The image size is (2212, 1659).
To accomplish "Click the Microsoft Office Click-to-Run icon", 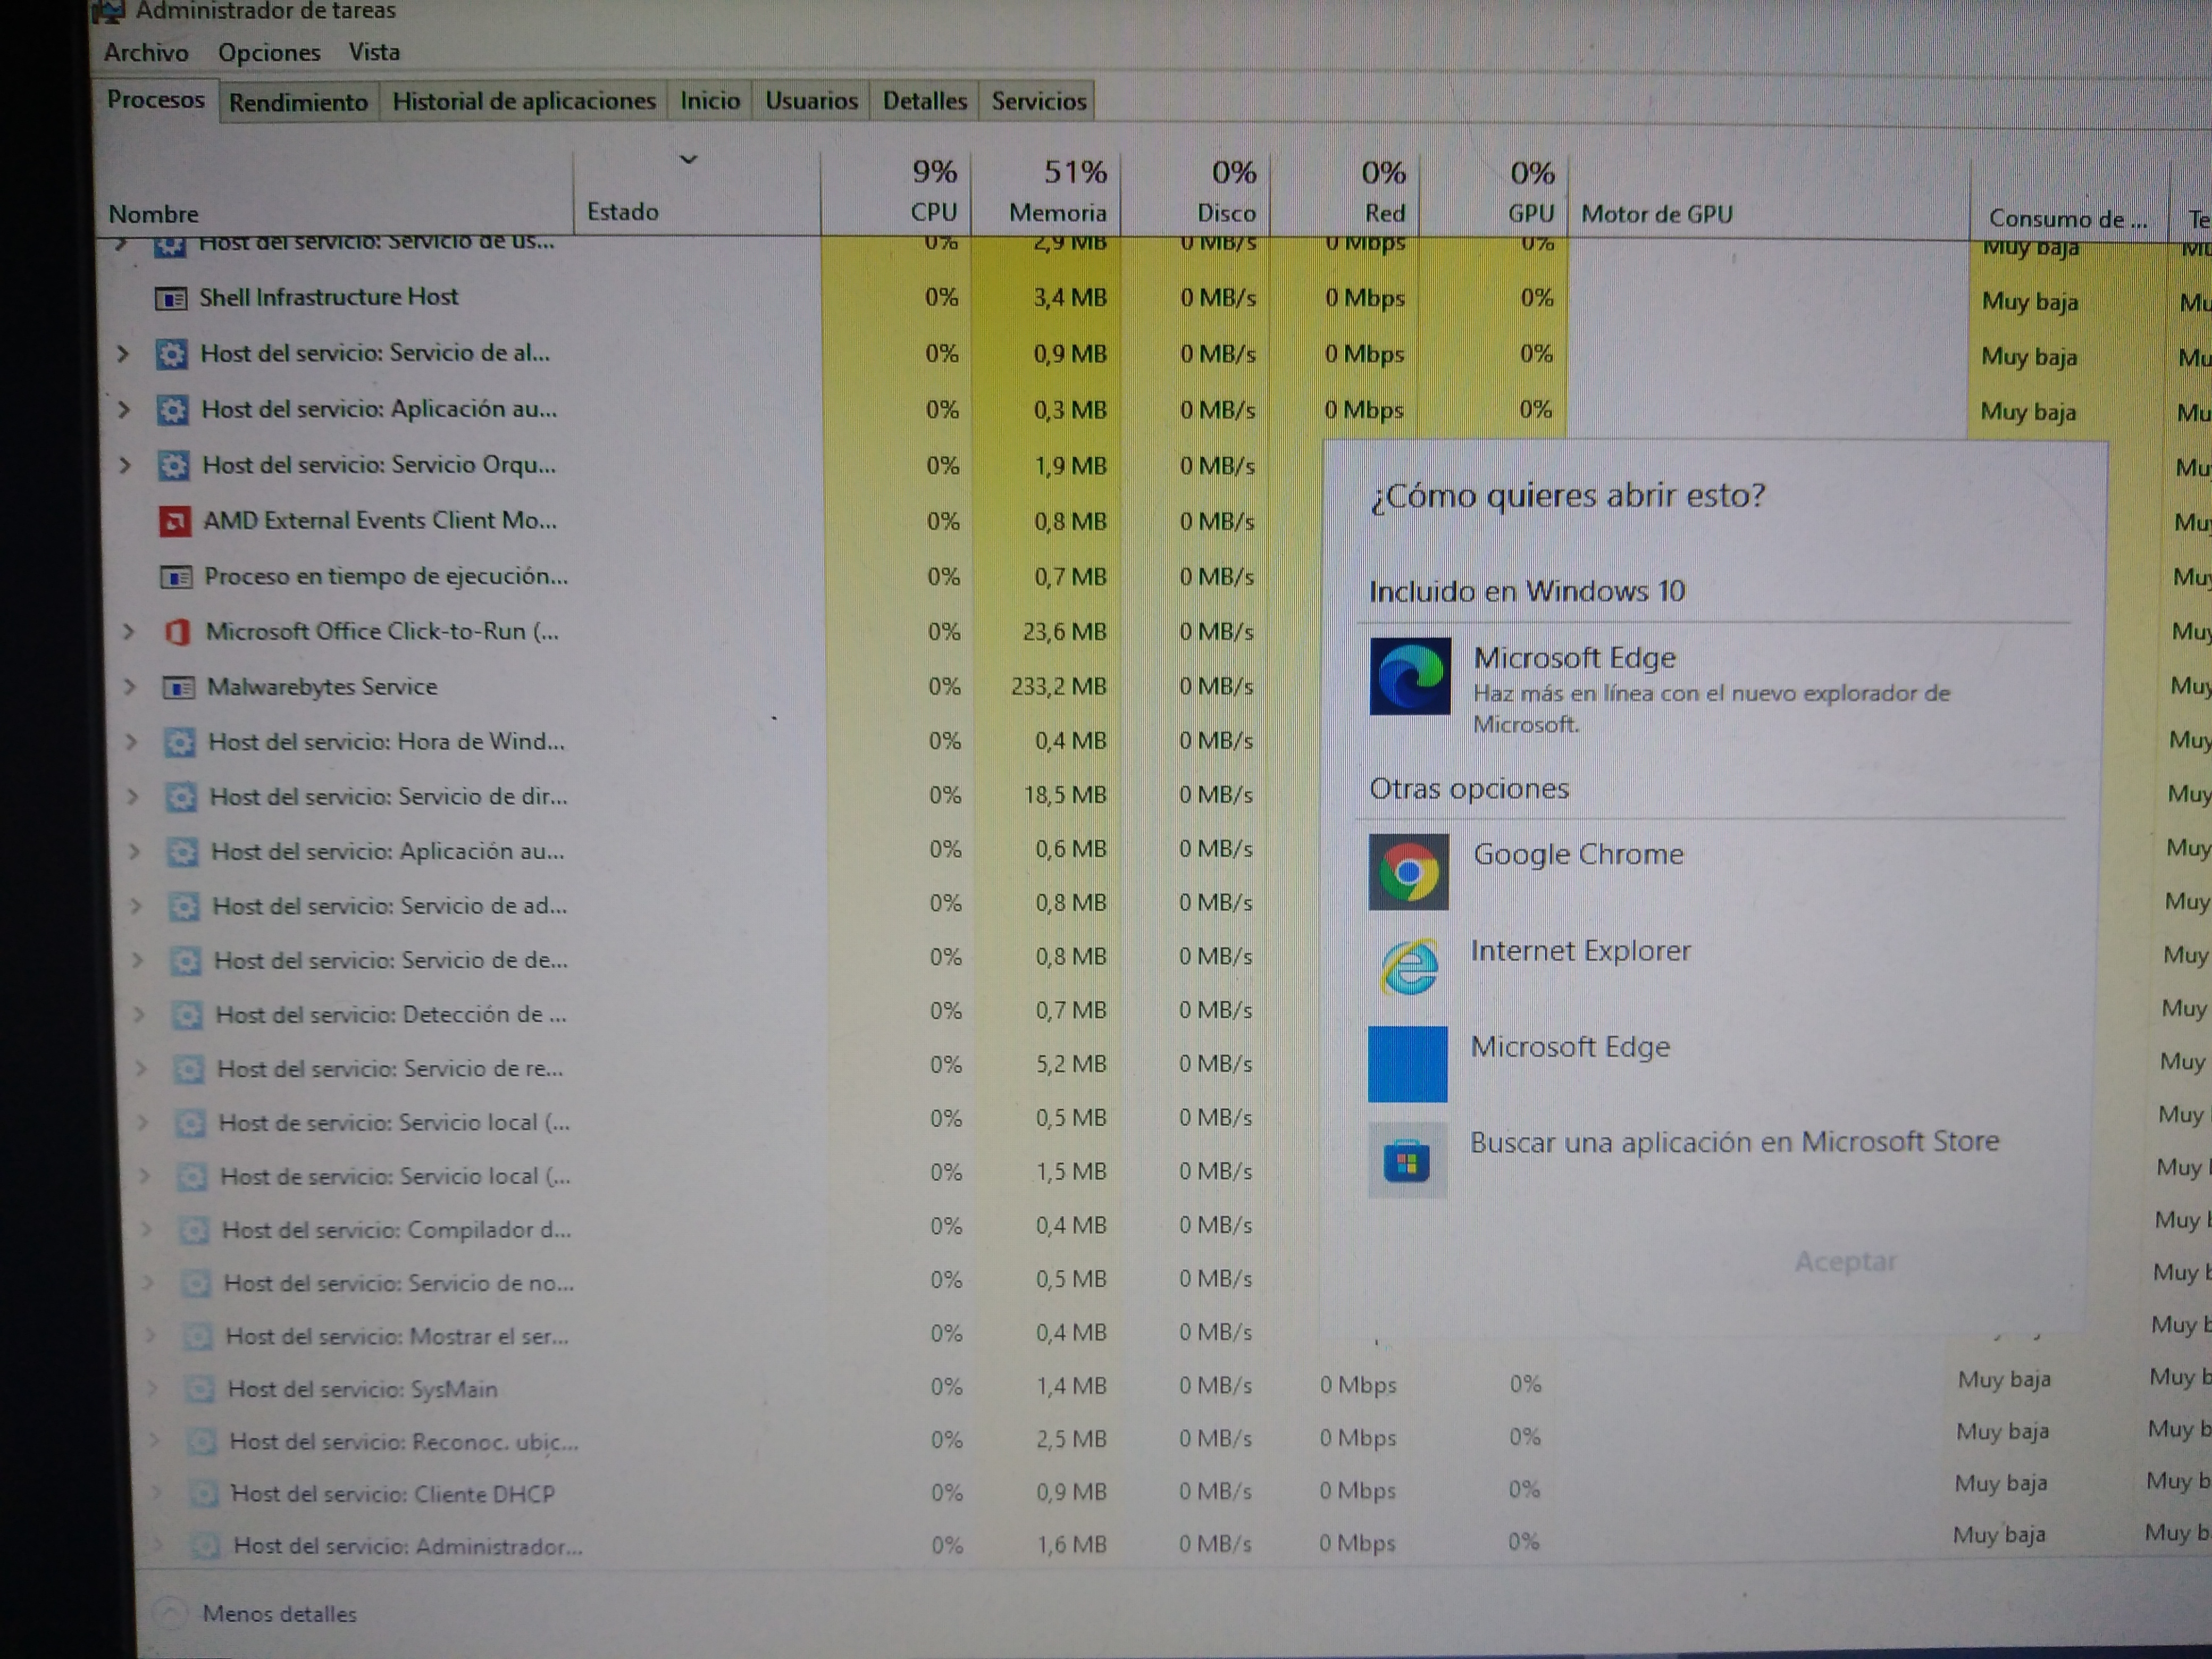I will click(x=177, y=632).
